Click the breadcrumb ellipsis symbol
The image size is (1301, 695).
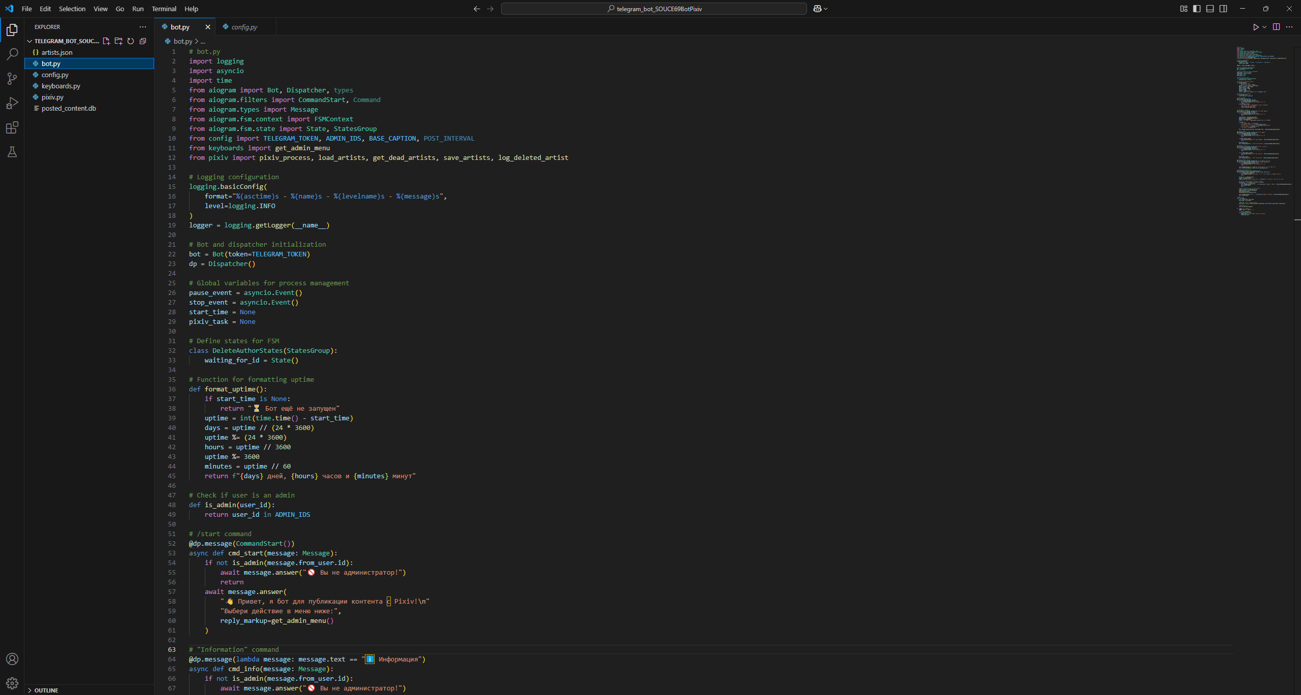(x=203, y=41)
